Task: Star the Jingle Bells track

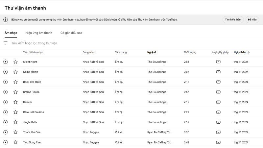Action: pos(15,122)
